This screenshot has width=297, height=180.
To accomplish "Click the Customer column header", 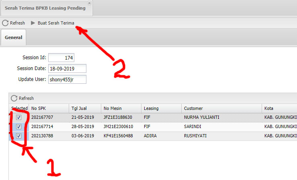I will pyautogui.click(x=221, y=108).
